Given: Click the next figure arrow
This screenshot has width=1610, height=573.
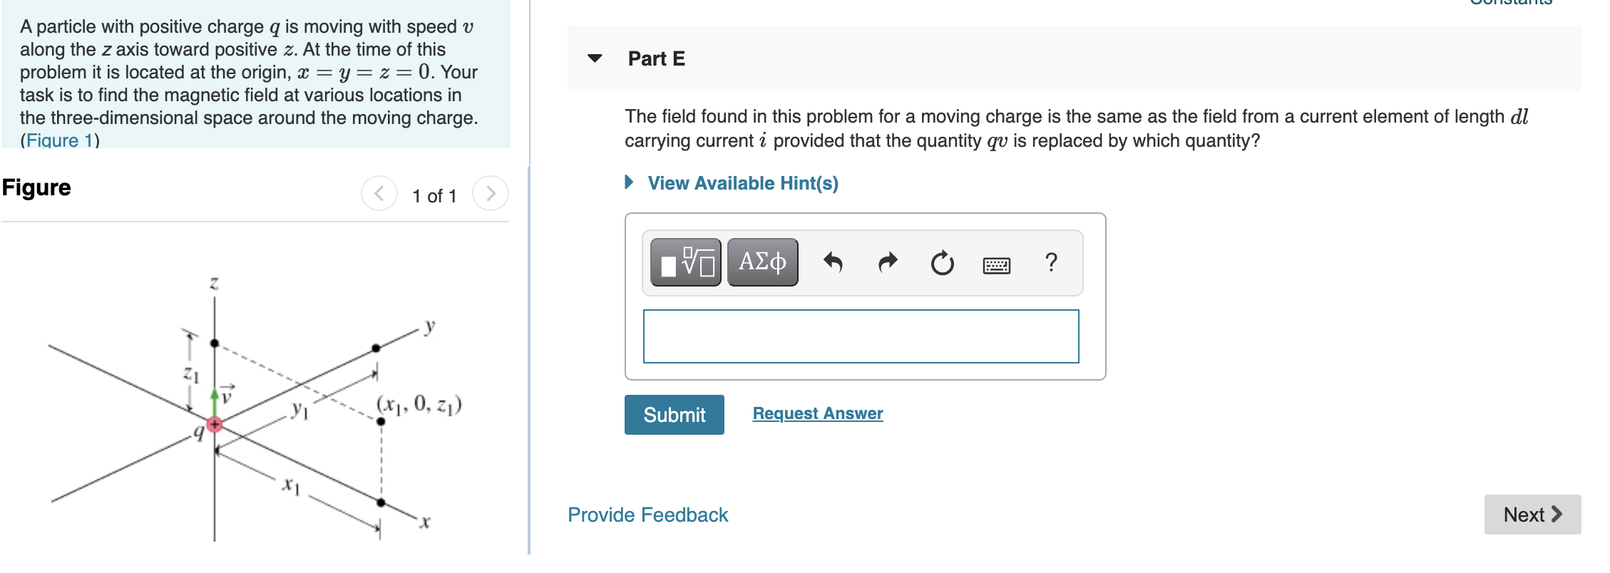Looking at the screenshot, I should point(490,192).
